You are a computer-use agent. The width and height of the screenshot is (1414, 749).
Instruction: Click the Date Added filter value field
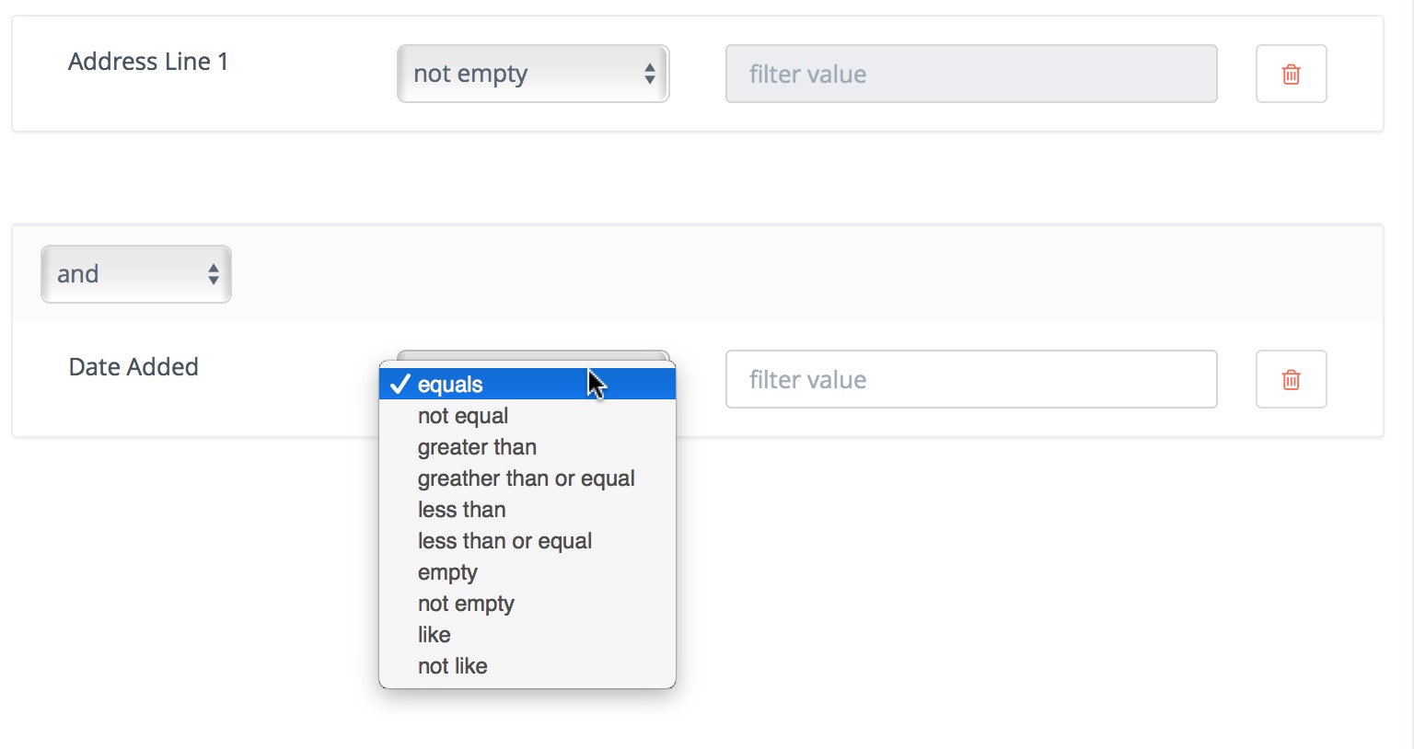click(x=971, y=379)
